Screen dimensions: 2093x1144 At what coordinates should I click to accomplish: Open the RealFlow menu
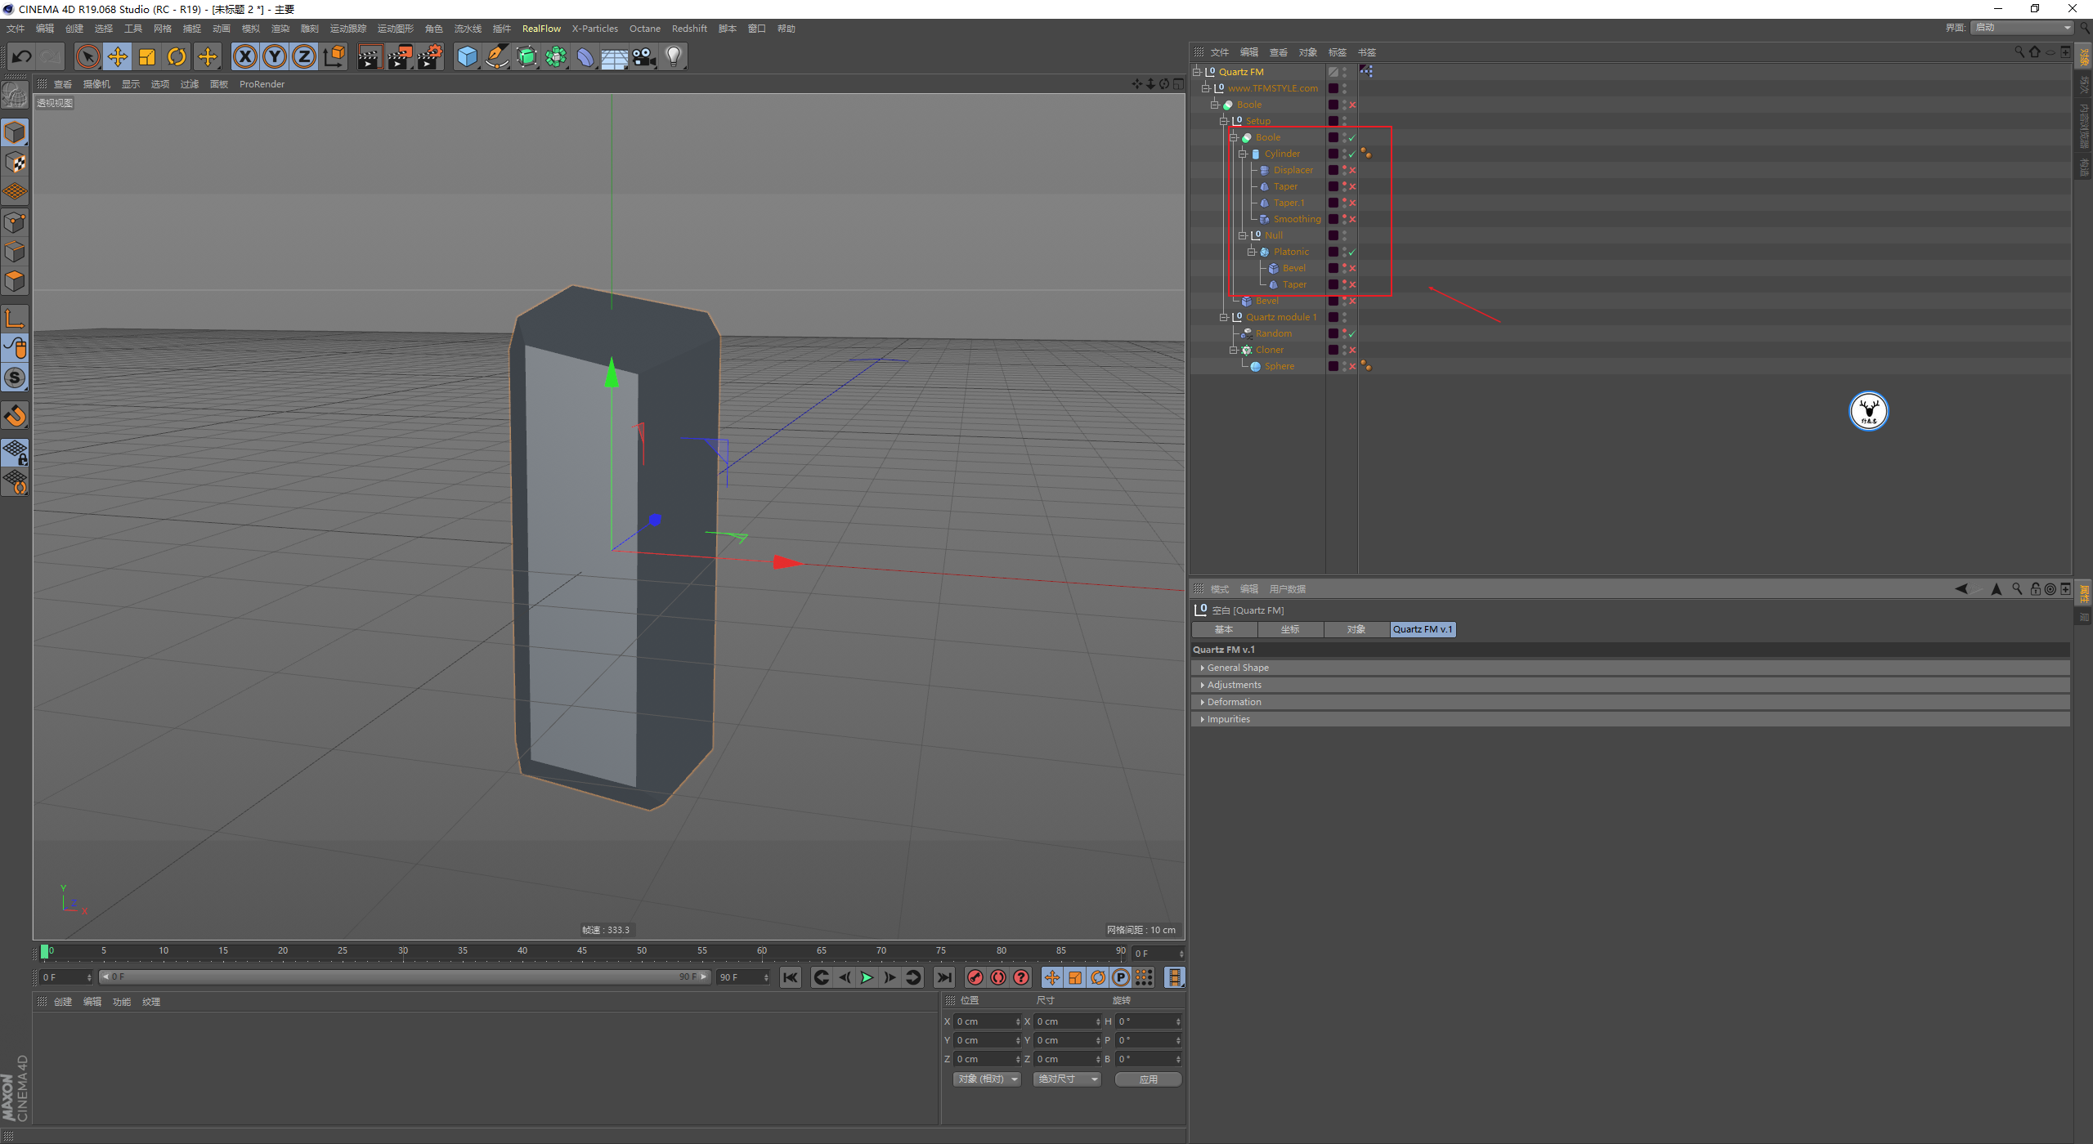(x=541, y=29)
